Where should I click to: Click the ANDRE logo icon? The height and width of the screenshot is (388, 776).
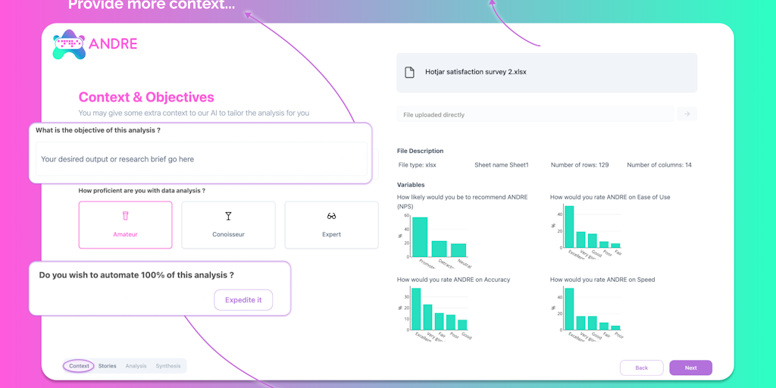[x=69, y=45]
